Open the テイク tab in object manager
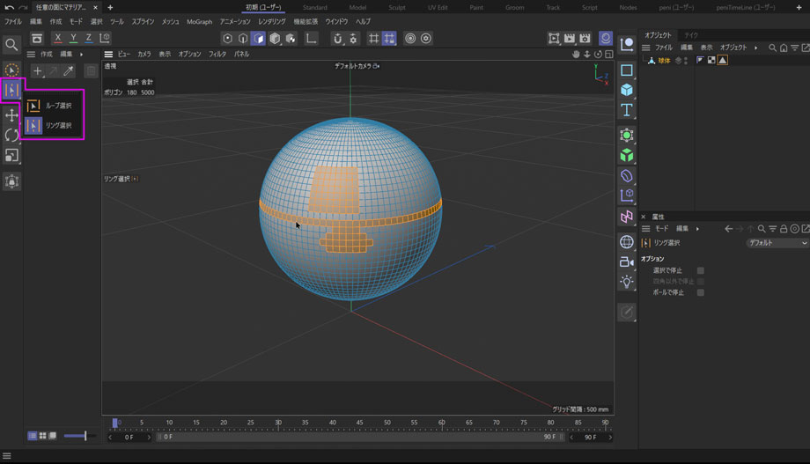This screenshot has width=810, height=464. [692, 35]
